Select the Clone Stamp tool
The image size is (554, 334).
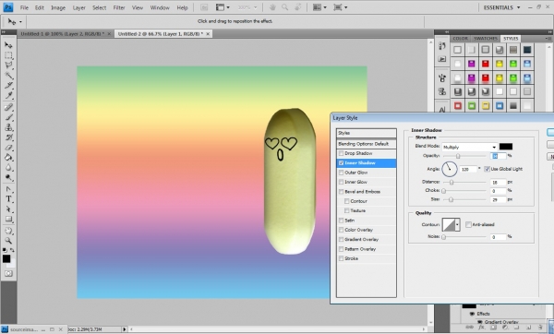click(8, 127)
